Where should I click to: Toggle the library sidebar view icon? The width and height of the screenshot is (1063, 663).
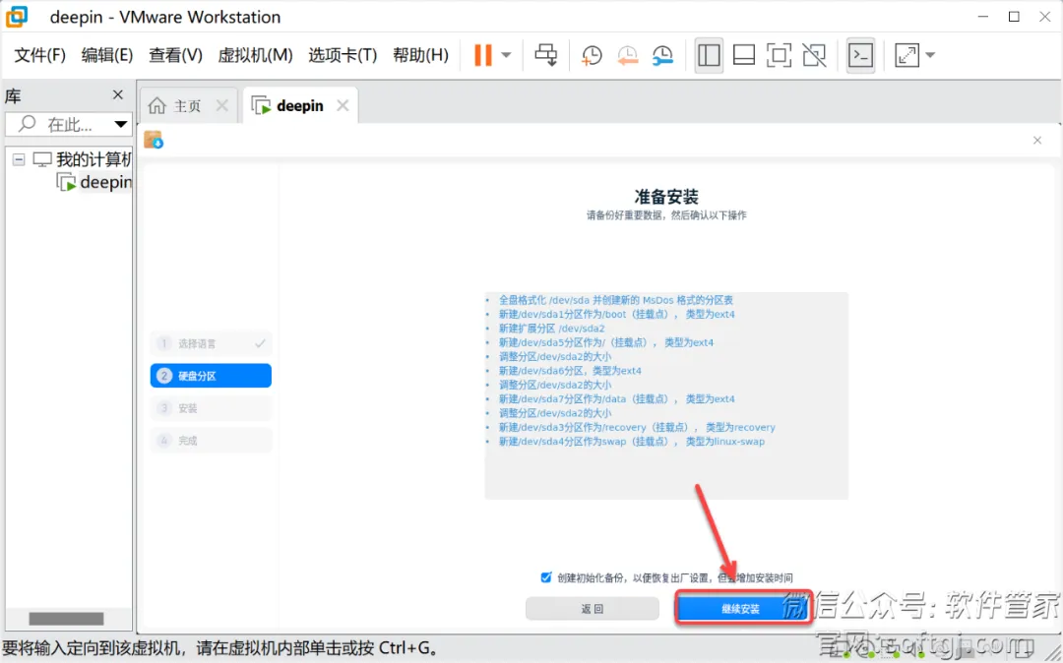[x=709, y=55]
